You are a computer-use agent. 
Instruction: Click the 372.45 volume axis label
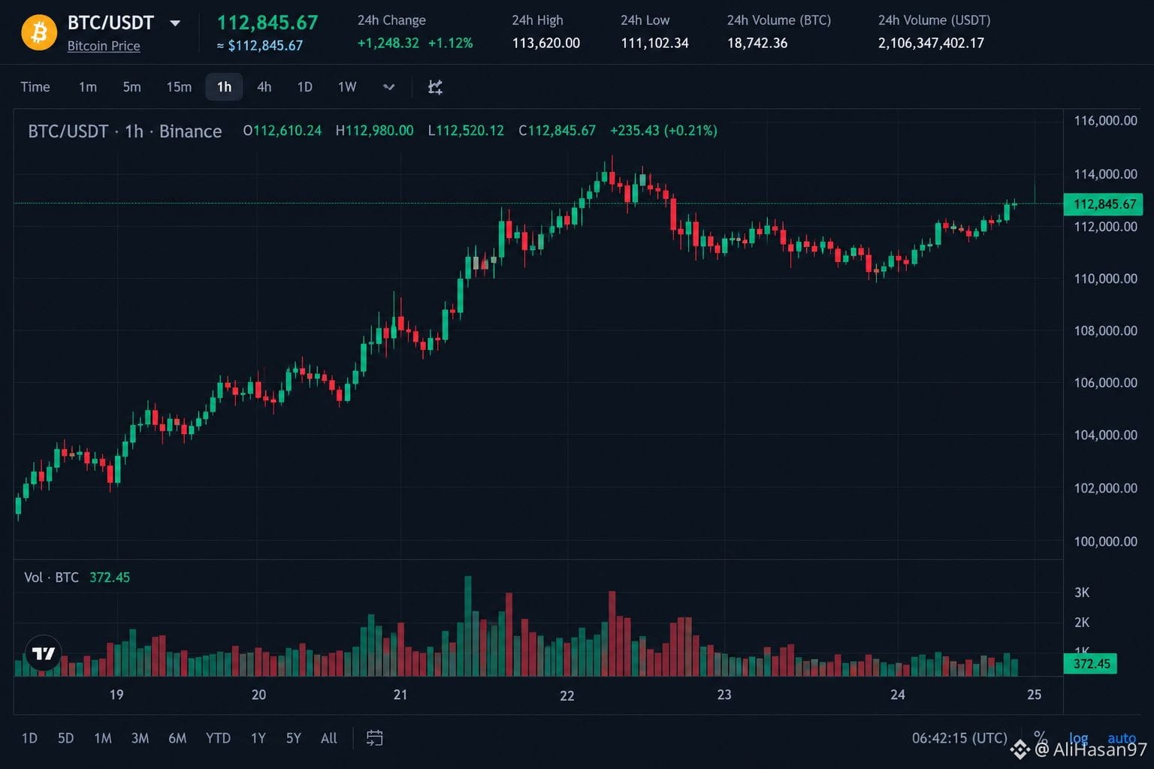1090,664
